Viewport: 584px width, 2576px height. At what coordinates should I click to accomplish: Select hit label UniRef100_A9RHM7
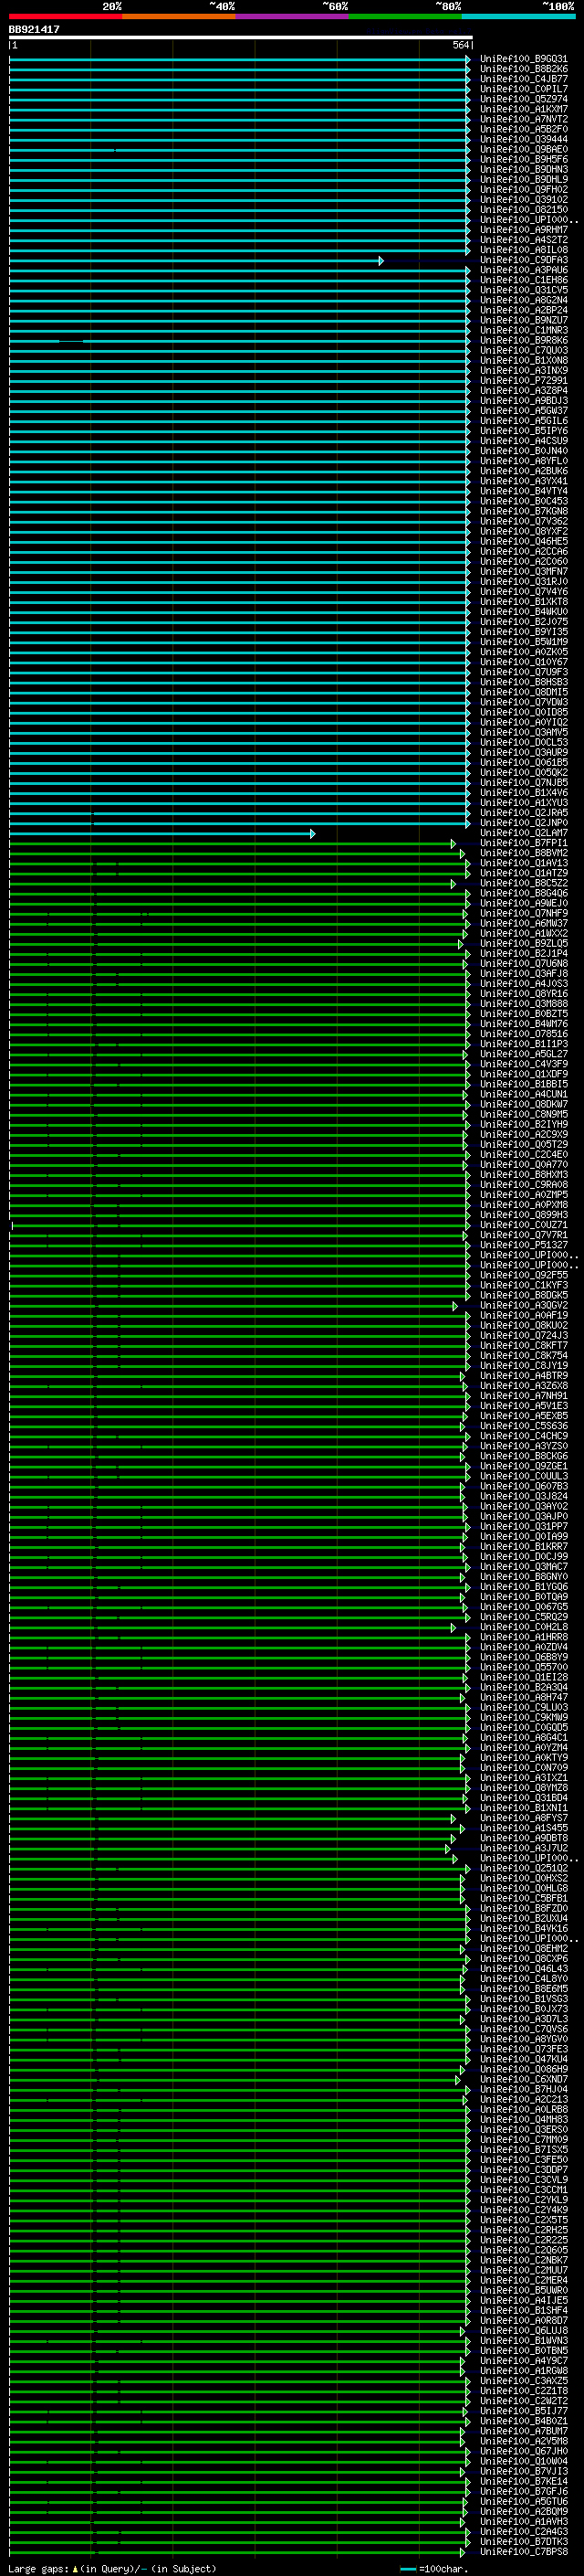point(523,230)
